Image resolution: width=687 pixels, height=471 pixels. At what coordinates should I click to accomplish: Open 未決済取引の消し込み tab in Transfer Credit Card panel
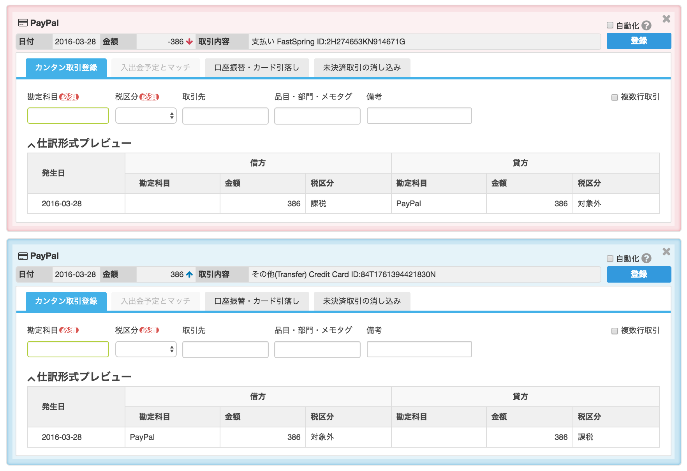[362, 301]
